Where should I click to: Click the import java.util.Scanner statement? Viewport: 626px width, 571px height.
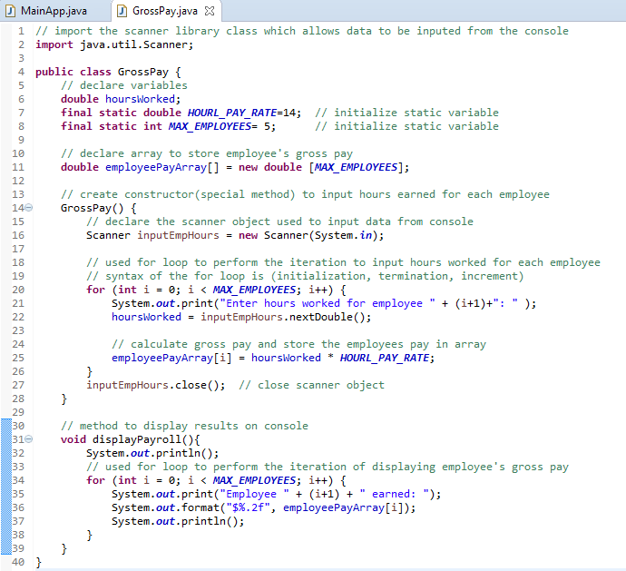point(114,44)
